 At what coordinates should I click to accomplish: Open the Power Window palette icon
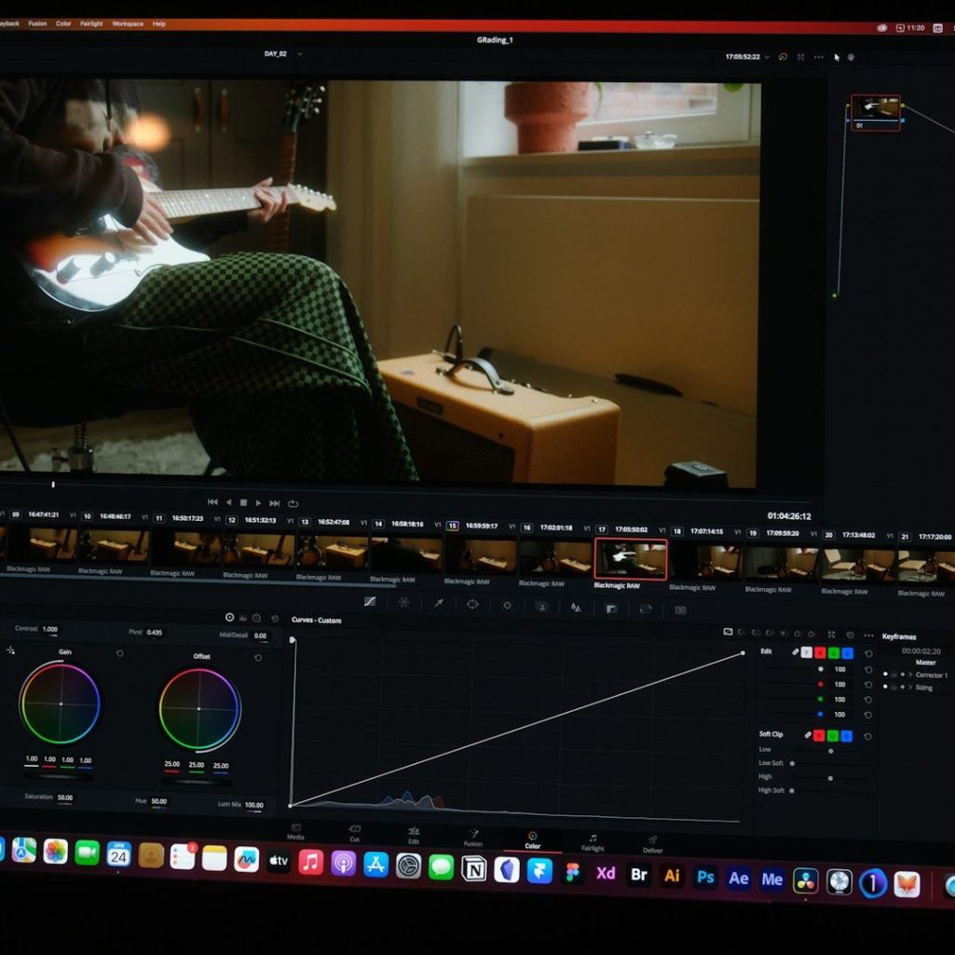coord(472,604)
